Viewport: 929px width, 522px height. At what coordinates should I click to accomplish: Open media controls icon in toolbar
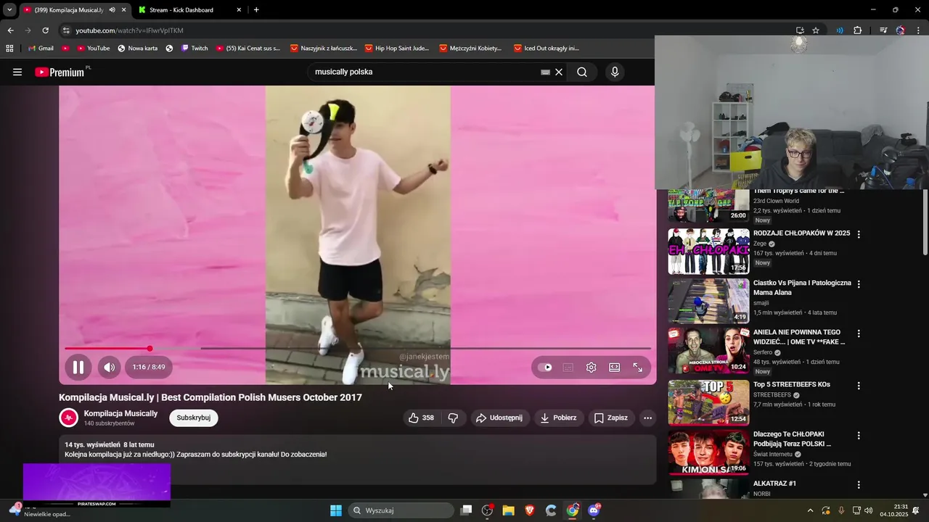[x=883, y=30]
